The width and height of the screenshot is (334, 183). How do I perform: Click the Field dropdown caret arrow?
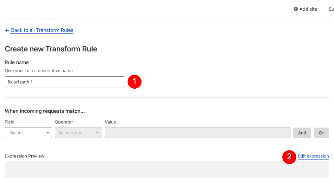tap(48, 133)
